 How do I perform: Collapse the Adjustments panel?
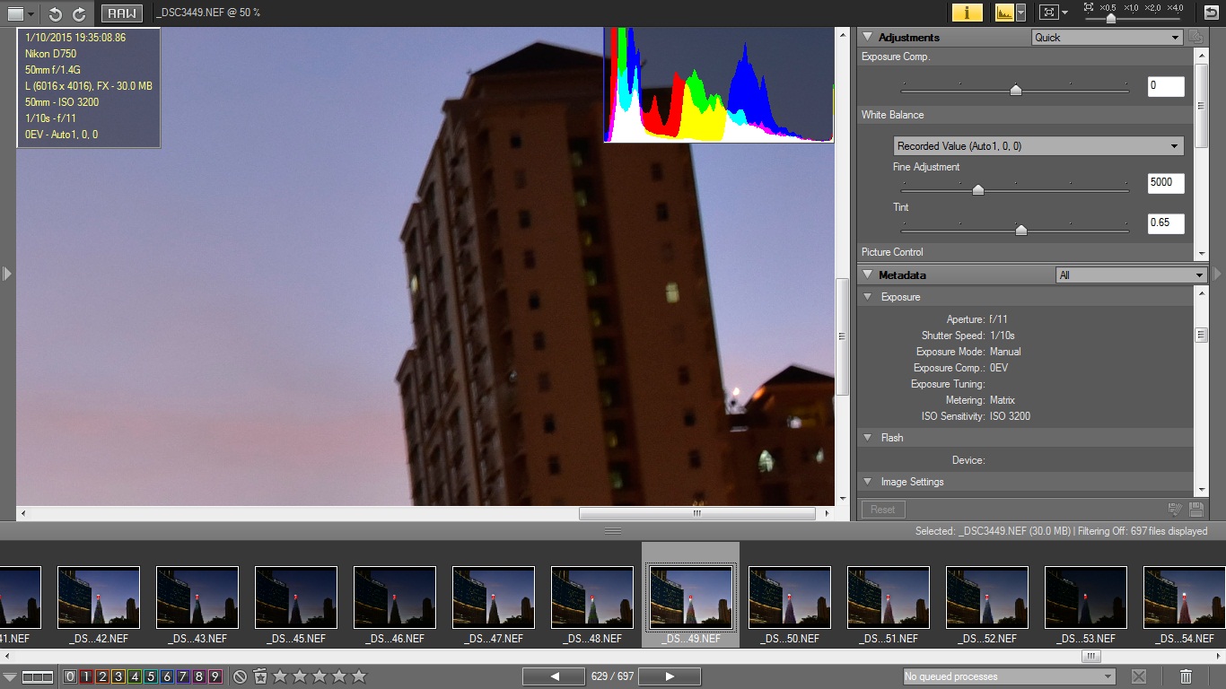tap(868, 38)
